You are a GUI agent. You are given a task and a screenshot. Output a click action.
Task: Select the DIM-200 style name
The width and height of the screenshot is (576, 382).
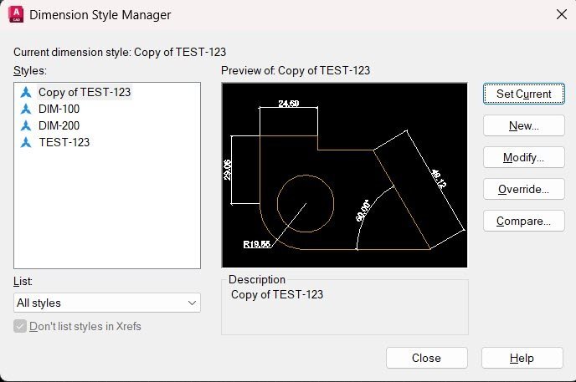pyautogui.click(x=59, y=125)
